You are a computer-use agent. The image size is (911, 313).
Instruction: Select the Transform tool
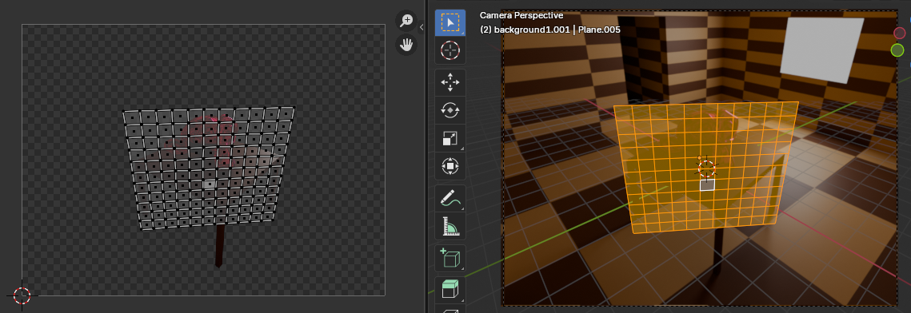(450, 166)
